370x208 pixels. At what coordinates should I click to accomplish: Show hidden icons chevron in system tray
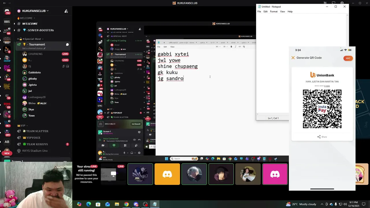click(x=322, y=204)
